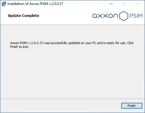Click the separator line above the Finish button

72,99
